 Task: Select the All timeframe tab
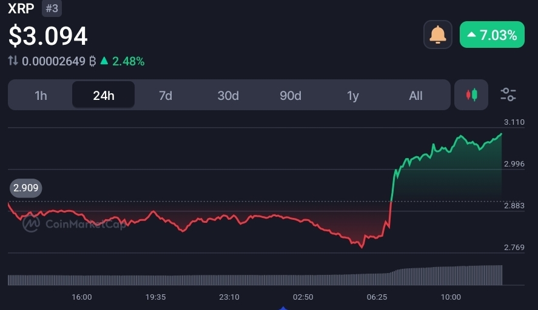pyautogui.click(x=415, y=95)
